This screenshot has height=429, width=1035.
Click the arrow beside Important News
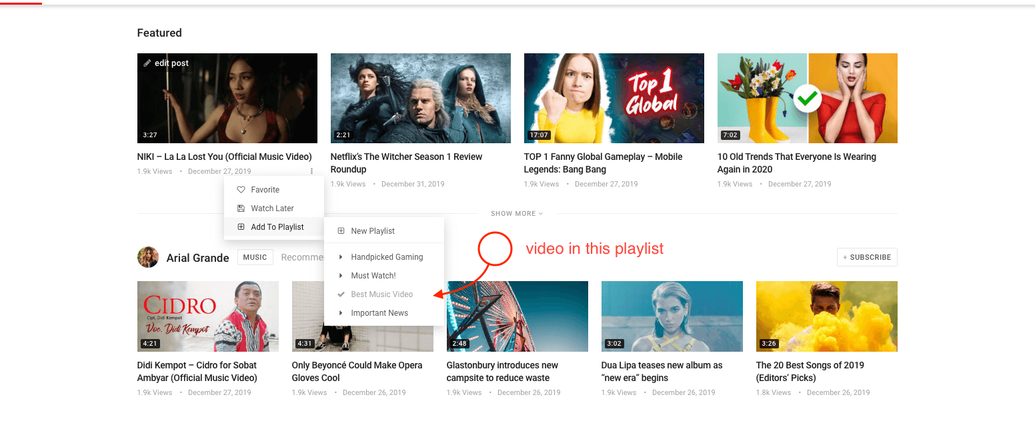(x=341, y=313)
